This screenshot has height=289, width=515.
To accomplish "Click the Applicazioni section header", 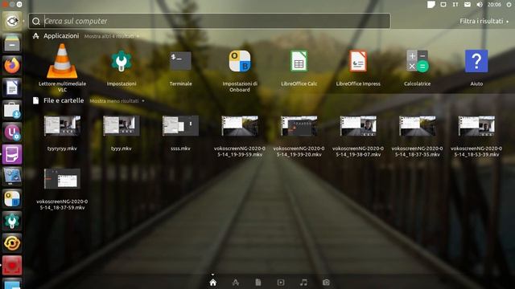I will tap(61, 35).
